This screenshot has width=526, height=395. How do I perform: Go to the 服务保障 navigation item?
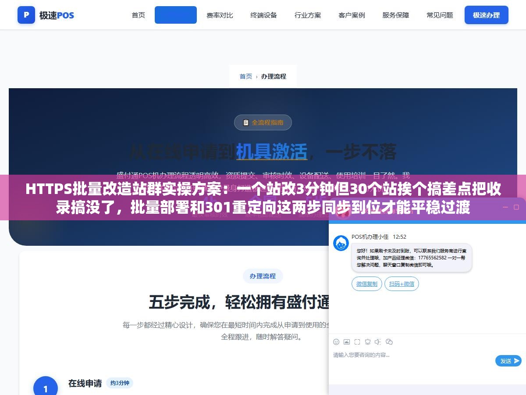click(x=396, y=15)
